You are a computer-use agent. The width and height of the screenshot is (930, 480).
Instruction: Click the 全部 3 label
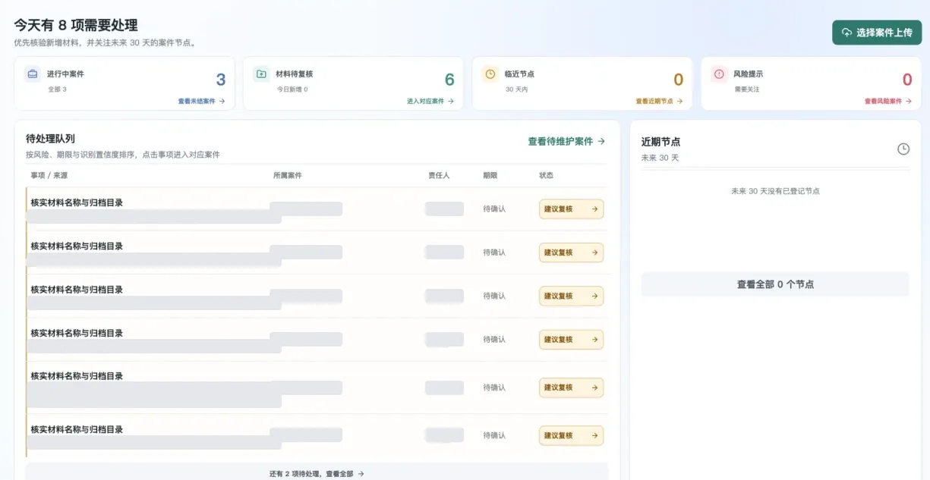58,89
